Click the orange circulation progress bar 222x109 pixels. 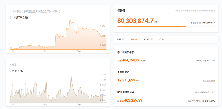(151, 26)
